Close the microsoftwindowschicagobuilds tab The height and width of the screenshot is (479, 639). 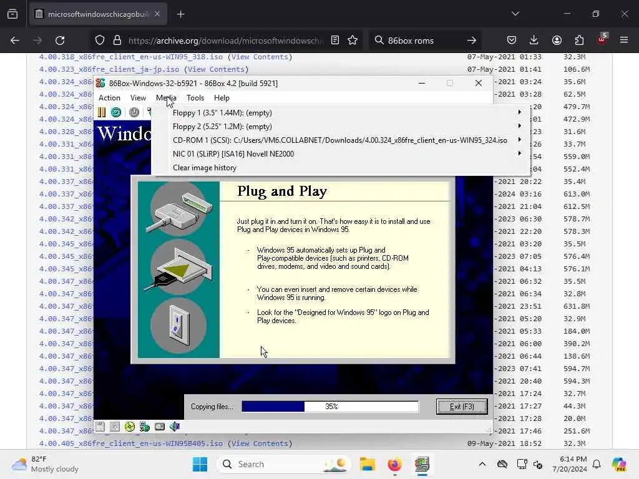tap(157, 14)
